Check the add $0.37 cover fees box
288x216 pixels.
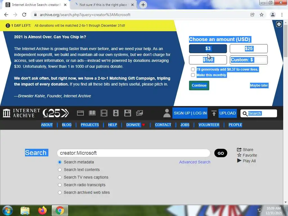pyautogui.click(x=193, y=69)
